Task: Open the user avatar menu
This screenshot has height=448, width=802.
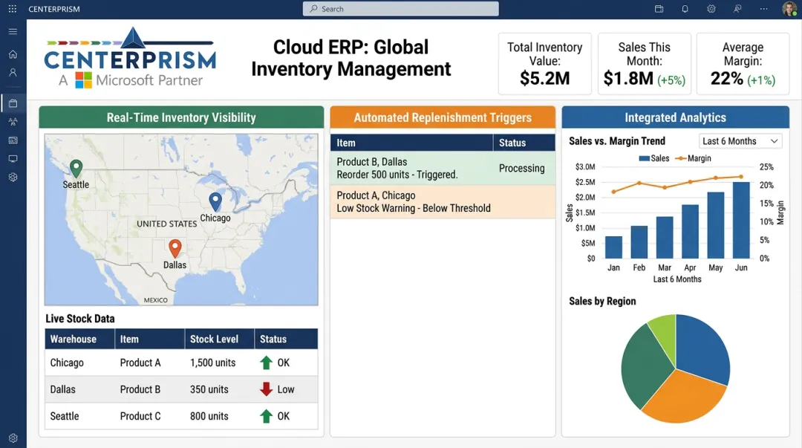Action: tap(789, 9)
